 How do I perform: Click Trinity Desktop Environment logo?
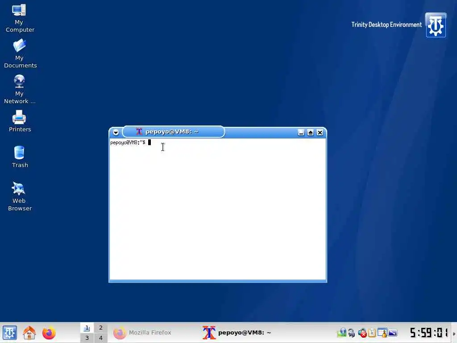pos(436,25)
